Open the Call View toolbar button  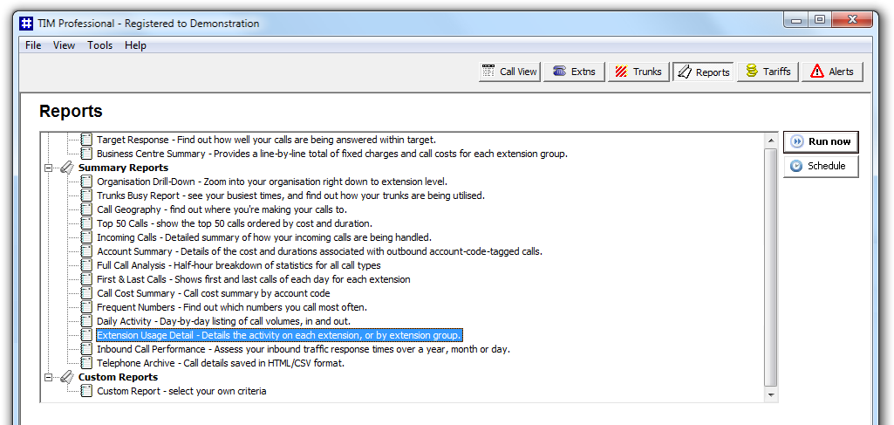click(x=509, y=72)
